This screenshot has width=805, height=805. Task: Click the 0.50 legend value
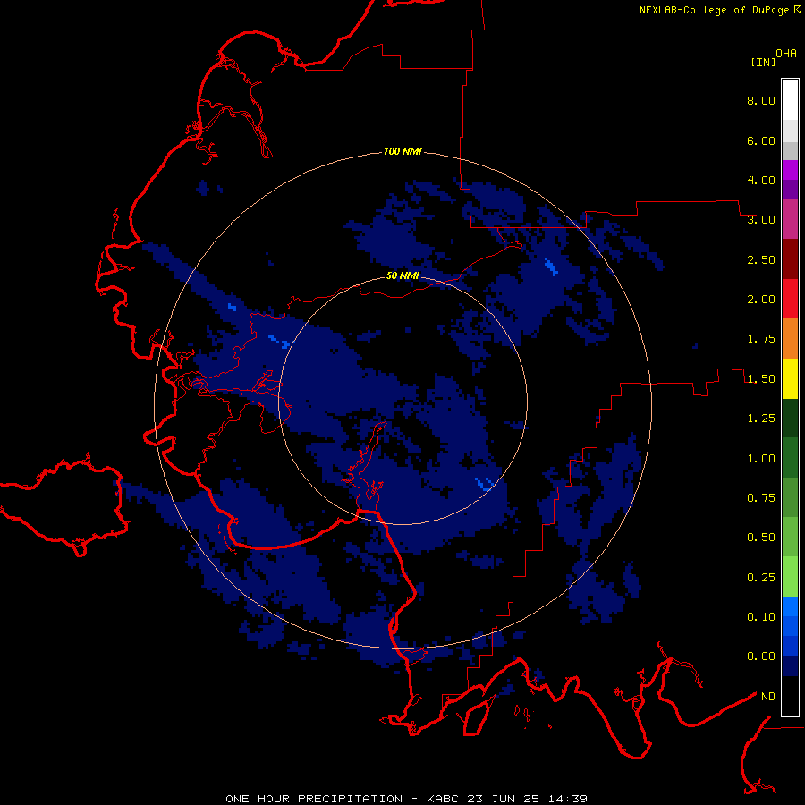click(761, 538)
